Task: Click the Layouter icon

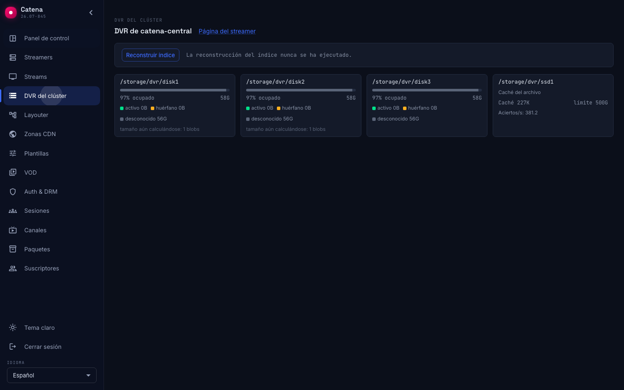Action: tap(13, 115)
